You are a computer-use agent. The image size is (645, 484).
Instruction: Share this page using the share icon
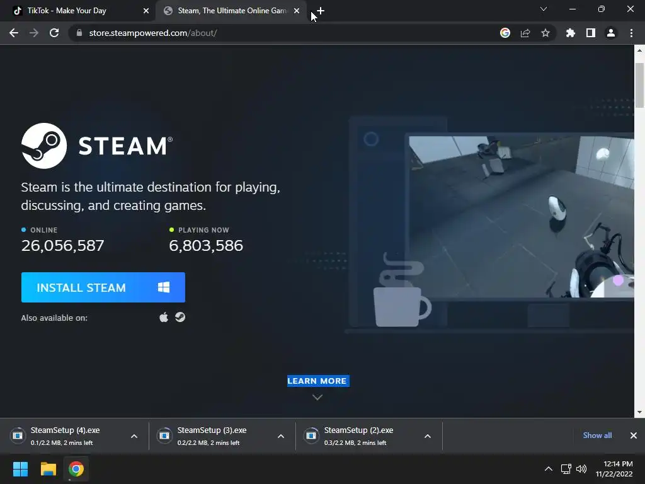coord(525,33)
